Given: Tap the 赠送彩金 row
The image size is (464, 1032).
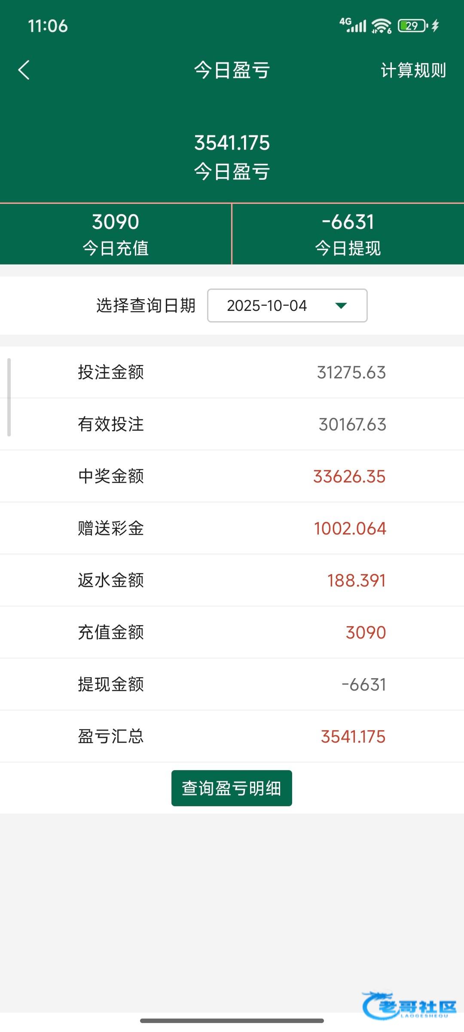Looking at the screenshot, I should tap(232, 528).
